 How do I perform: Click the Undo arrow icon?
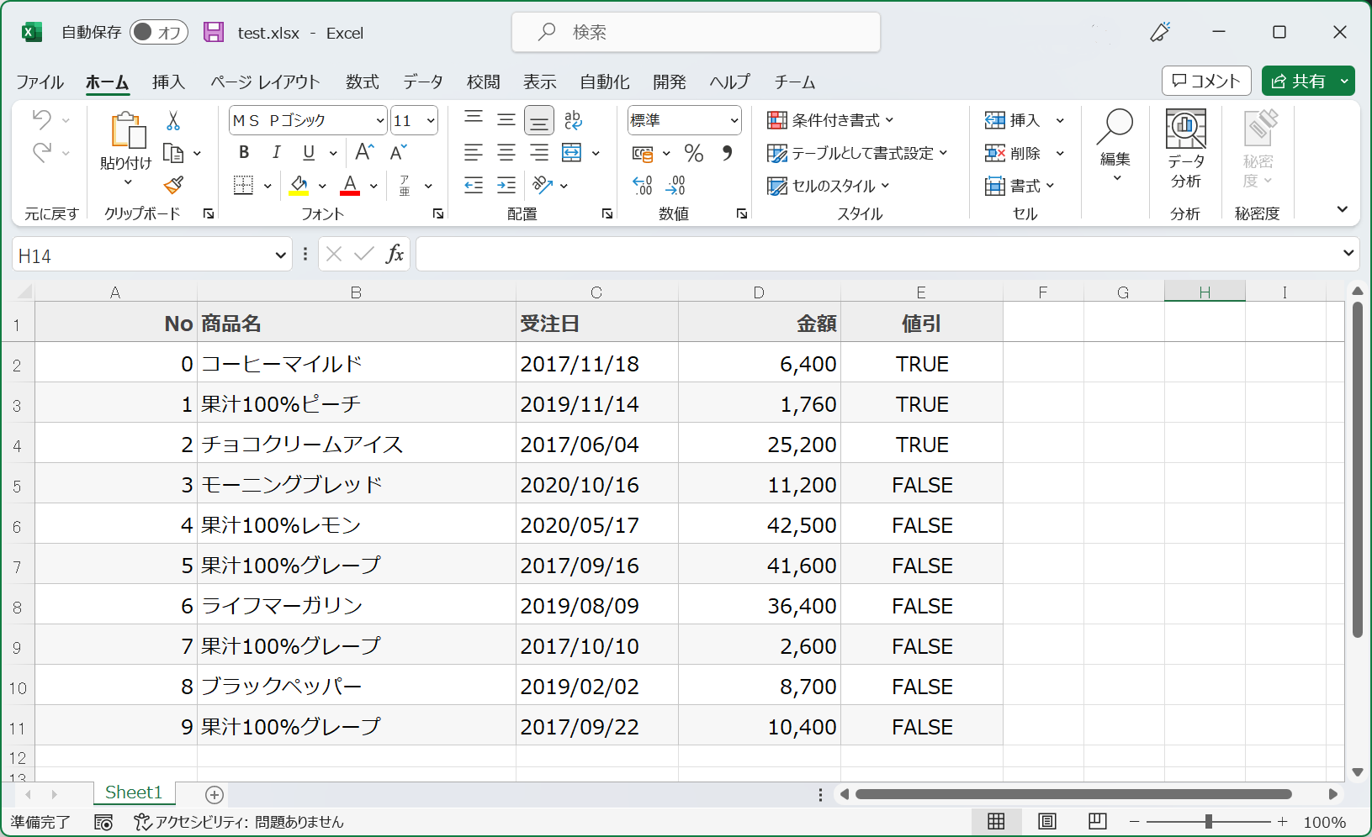[41, 120]
